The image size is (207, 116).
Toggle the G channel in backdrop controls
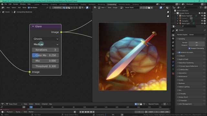(x=74, y=8)
